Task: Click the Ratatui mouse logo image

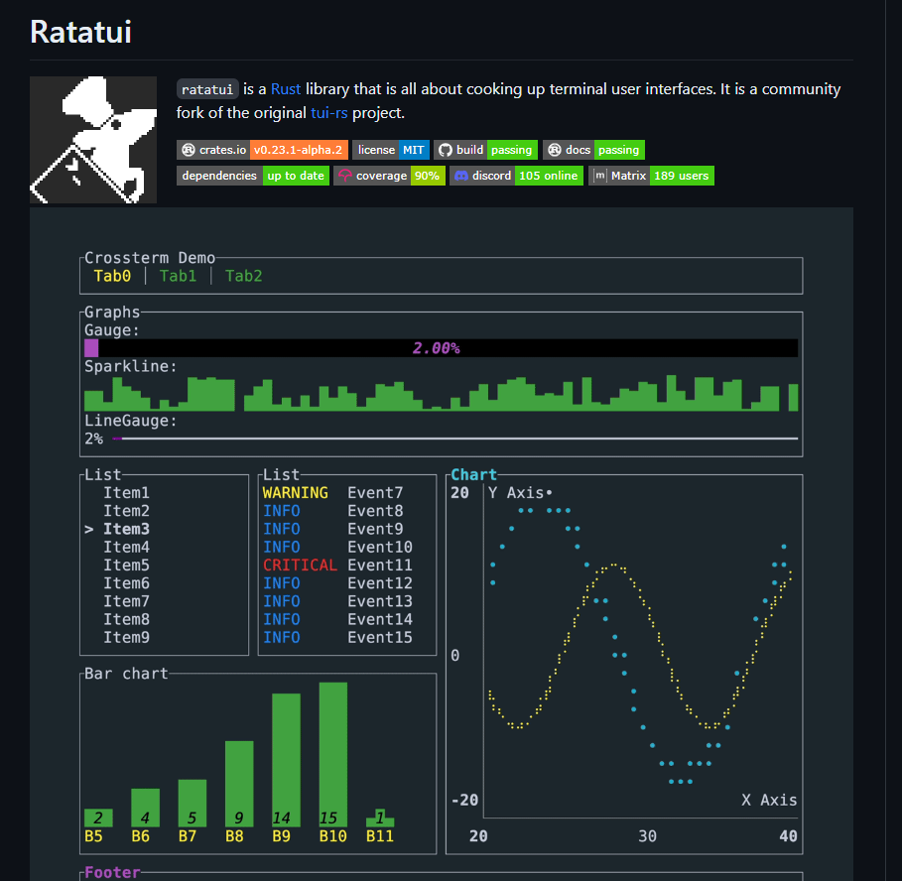Action: pyautogui.click(x=92, y=139)
